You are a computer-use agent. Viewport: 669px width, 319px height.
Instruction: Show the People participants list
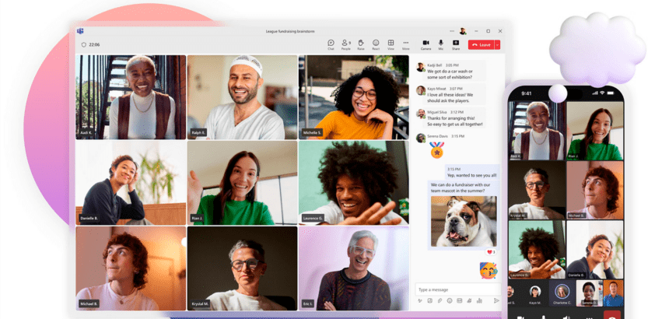tap(346, 44)
